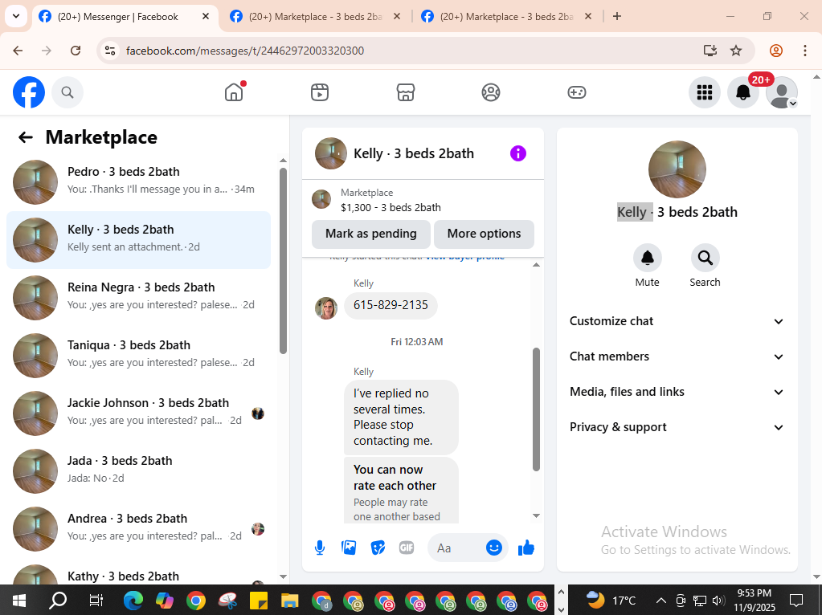
Task: Click the address bar URL
Action: point(245,51)
